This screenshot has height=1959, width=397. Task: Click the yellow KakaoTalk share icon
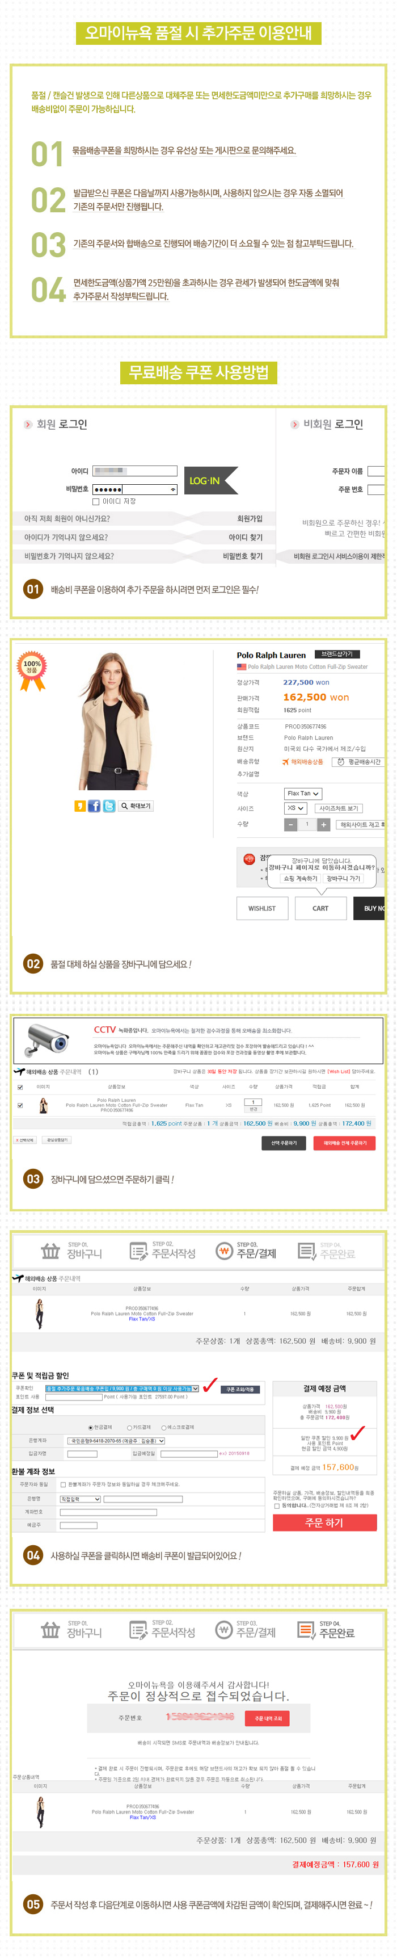click(x=80, y=806)
